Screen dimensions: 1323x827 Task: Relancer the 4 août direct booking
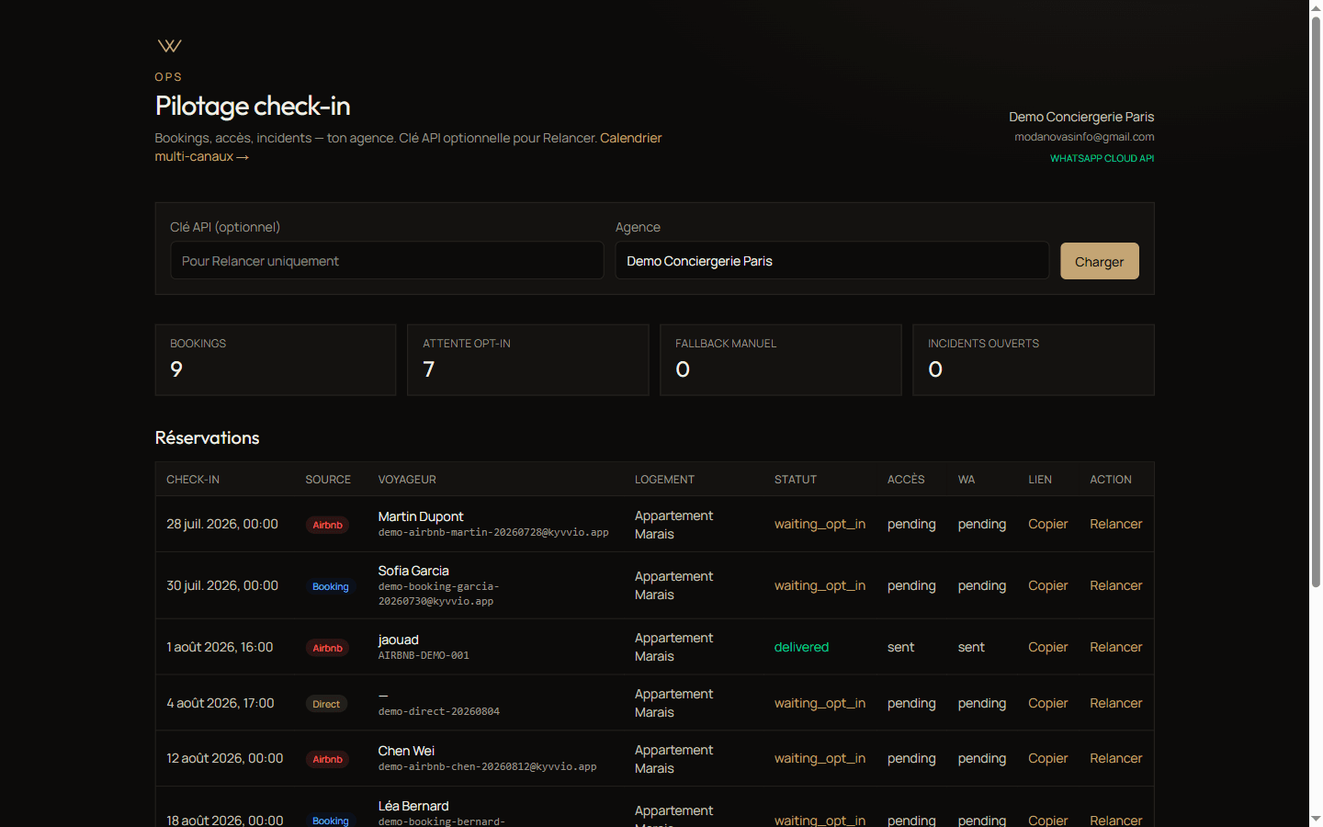pos(1115,703)
